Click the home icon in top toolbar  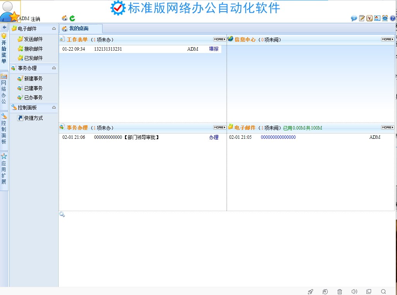coord(65,18)
